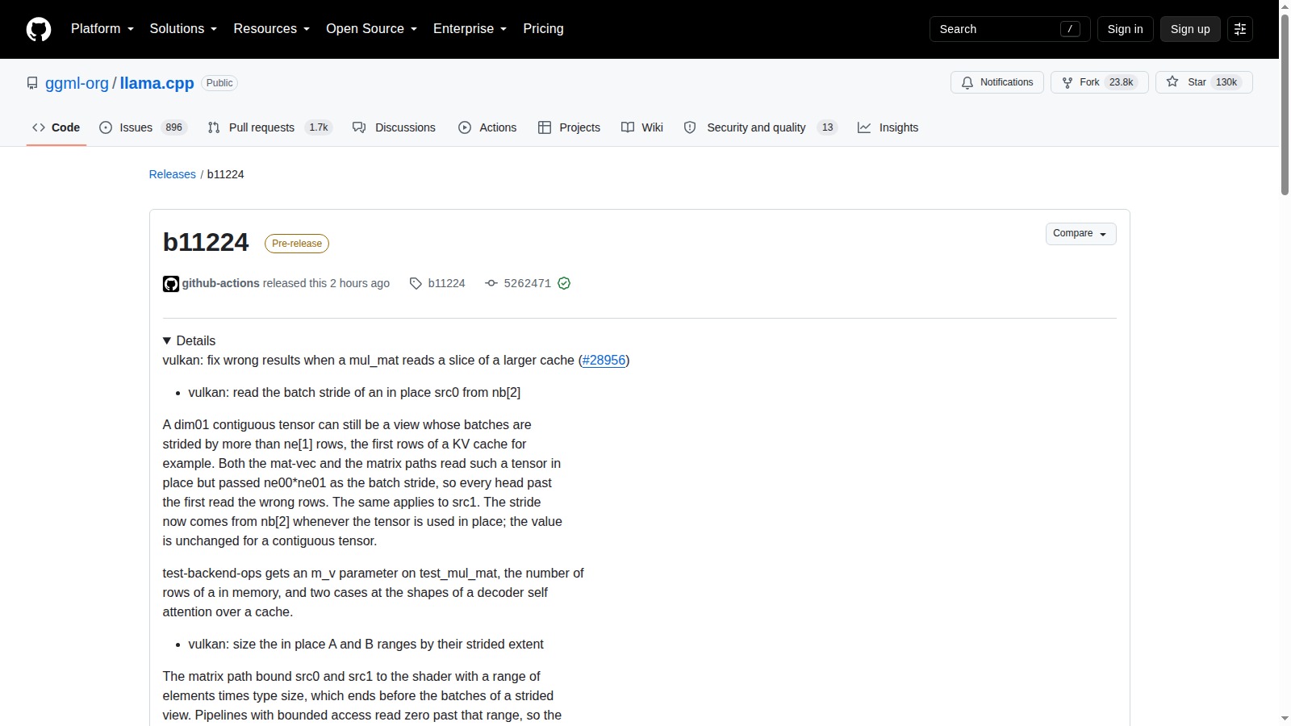This screenshot has width=1291, height=726.
Task: Expand the Solutions menu
Action: coord(184,29)
